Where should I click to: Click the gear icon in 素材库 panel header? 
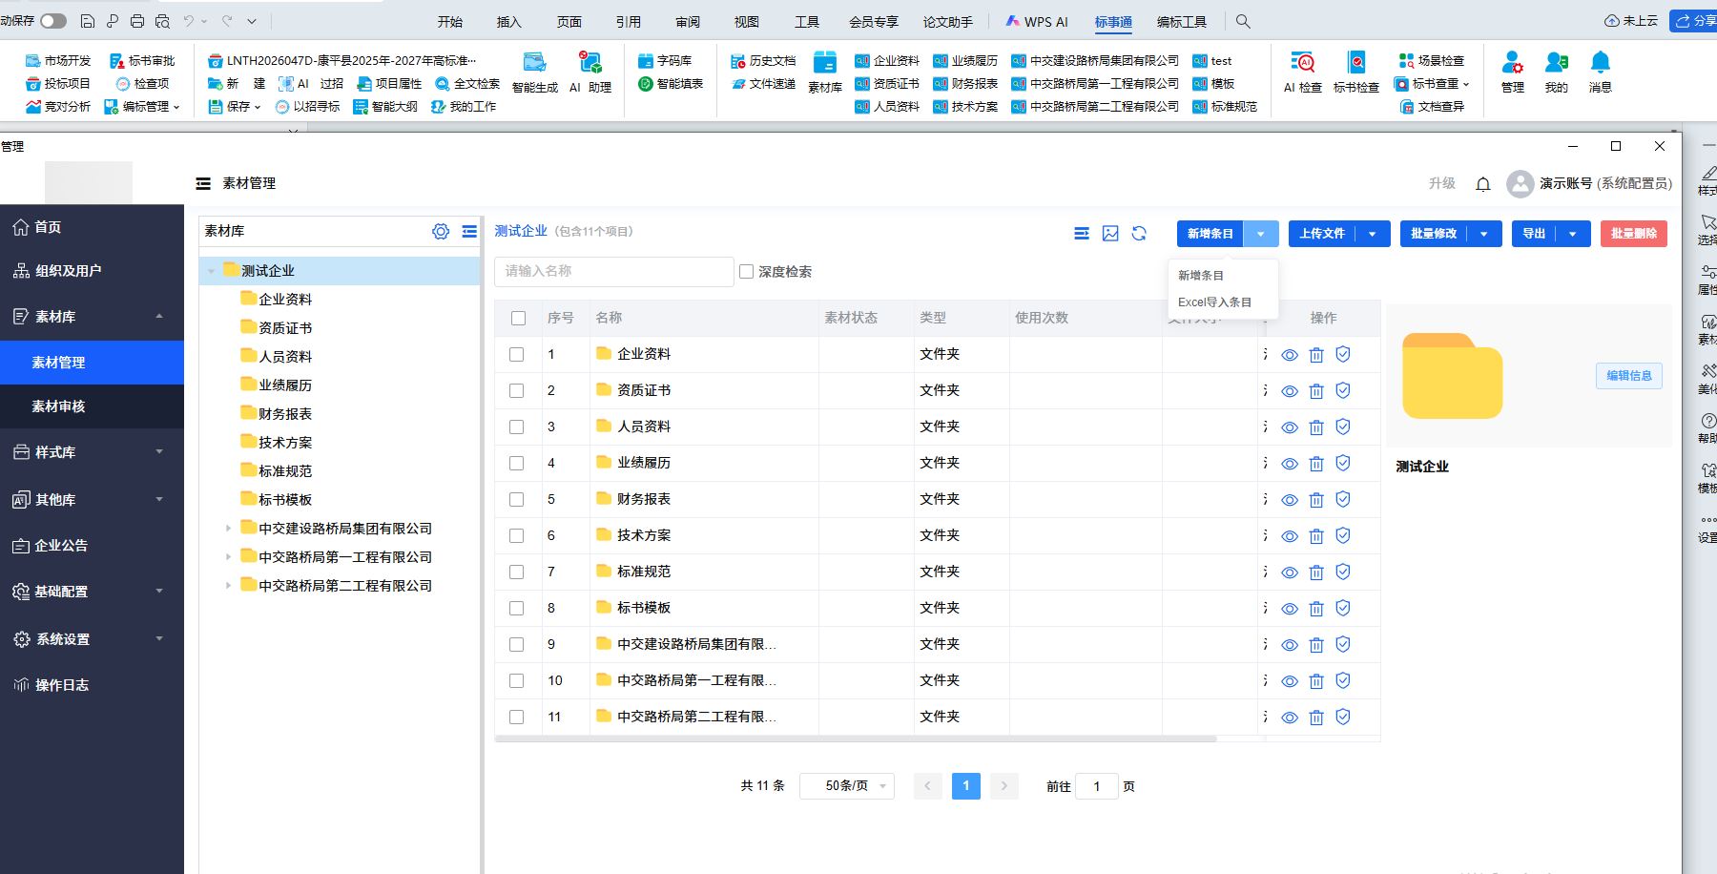[x=441, y=232]
